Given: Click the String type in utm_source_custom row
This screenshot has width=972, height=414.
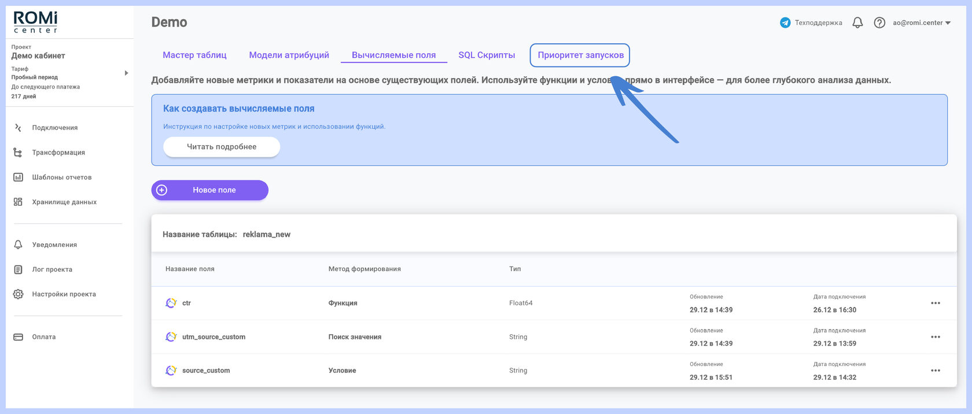Looking at the screenshot, I should [518, 337].
